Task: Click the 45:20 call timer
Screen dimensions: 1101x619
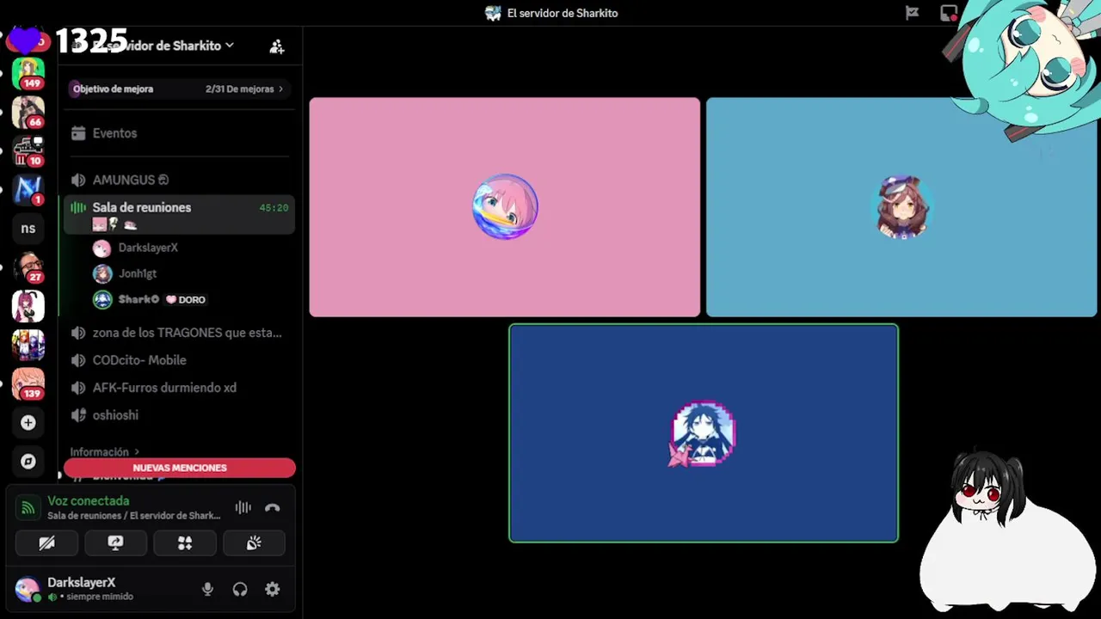Action: pyautogui.click(x=274, y=207)
